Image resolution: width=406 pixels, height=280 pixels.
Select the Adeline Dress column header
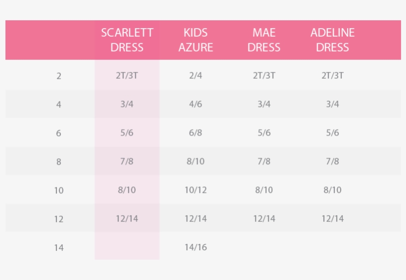[x=332, y=40]
